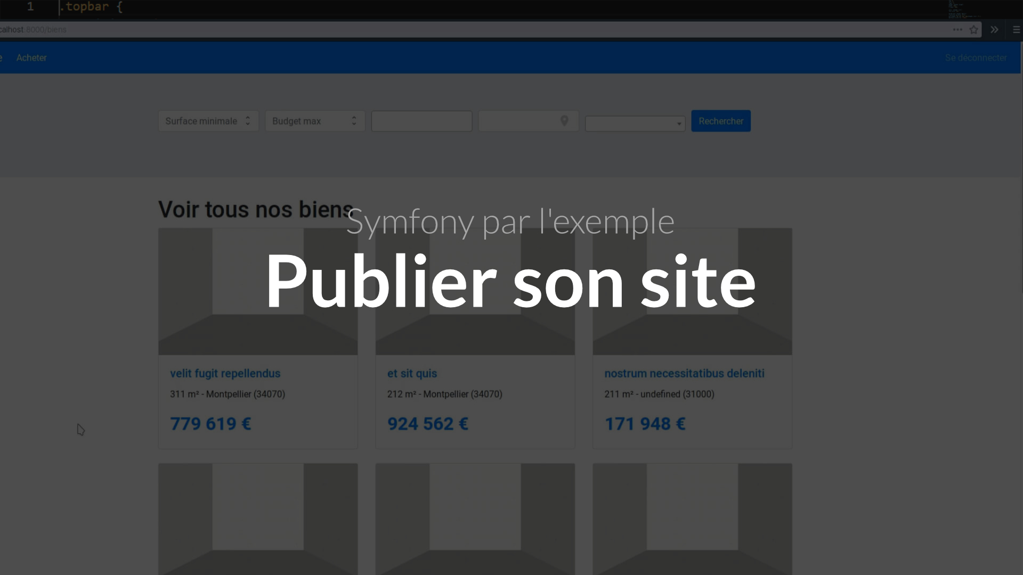This screenshot has width=1023, height=575.
Task: Open the Budget max dropdown
Action: (x=315, y=121)
